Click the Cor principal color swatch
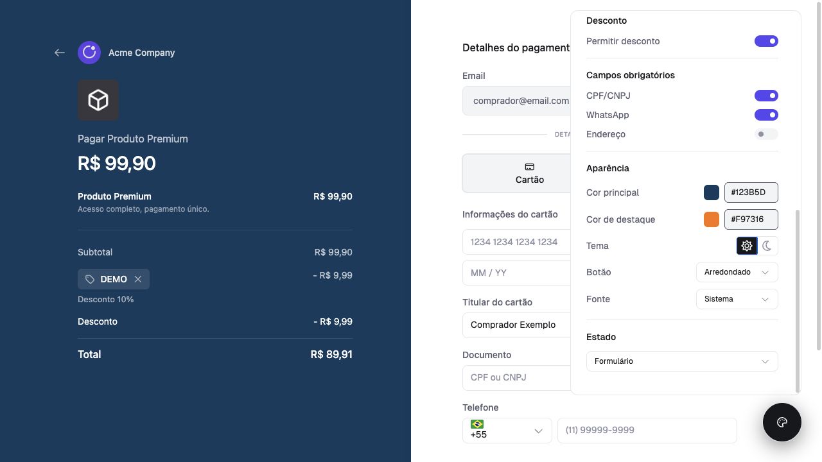 712,193
